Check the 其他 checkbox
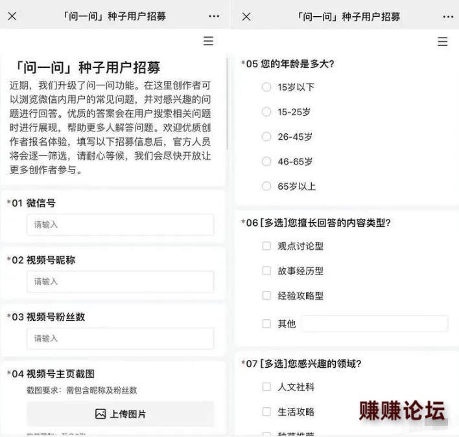 coord(266,324)
